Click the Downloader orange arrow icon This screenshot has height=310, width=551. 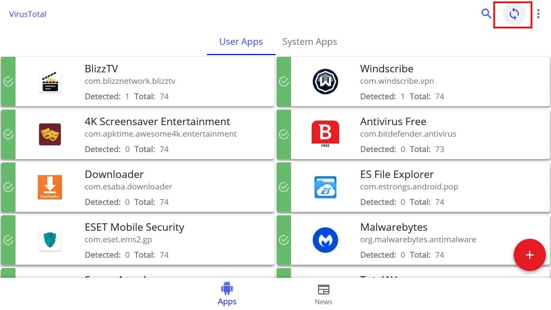[50, 187]
